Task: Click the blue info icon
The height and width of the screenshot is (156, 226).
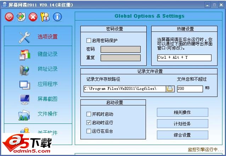Action: 57,17
